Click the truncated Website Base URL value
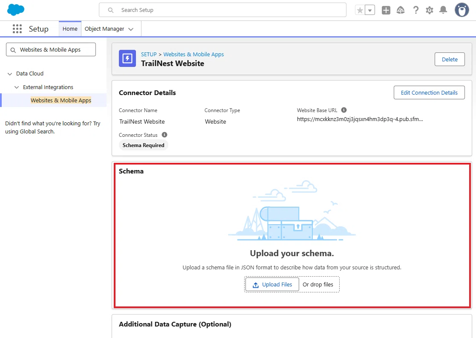The width and height of the screenshot is (476, 338). click(x=360, y=119)
